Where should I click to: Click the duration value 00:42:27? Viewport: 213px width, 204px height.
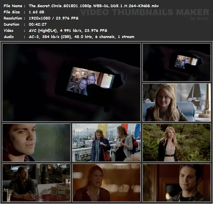tap(38, 24)
